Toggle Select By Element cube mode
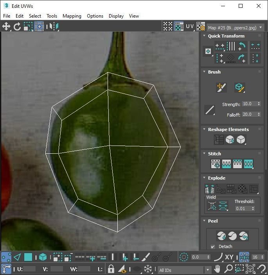The width and height of the screenshot is (268, 275). [43, 257]
